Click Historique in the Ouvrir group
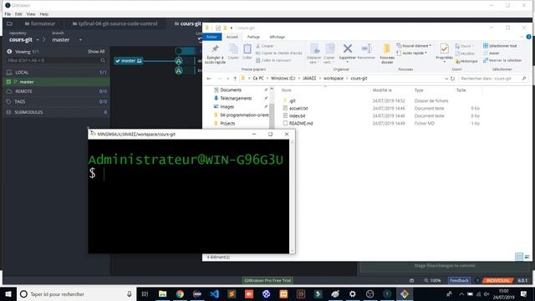 click(466, 61)
